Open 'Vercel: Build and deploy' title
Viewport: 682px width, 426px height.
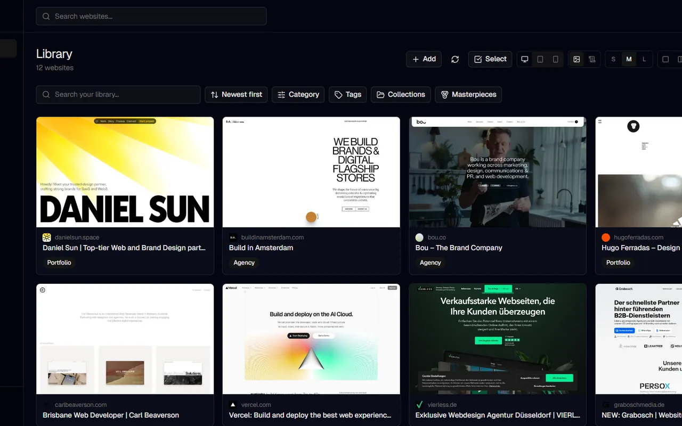[x=310, y=415]
